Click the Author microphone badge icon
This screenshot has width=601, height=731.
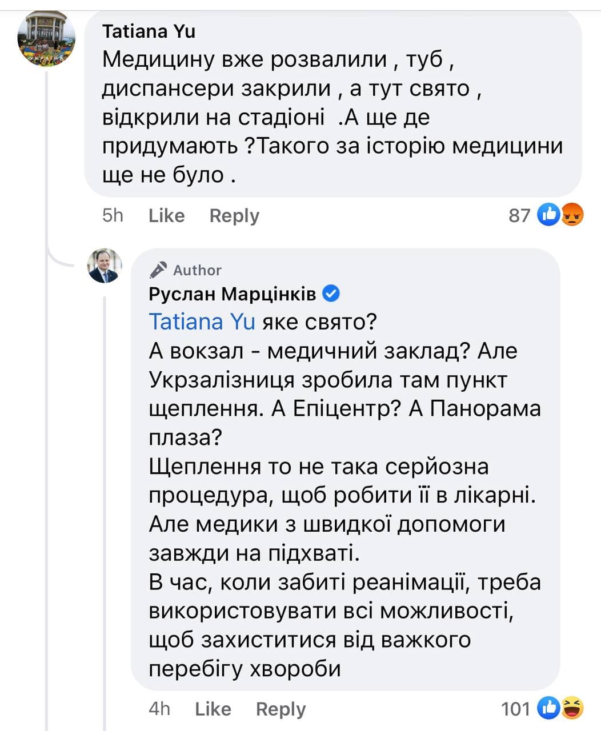tap(158, 270)
